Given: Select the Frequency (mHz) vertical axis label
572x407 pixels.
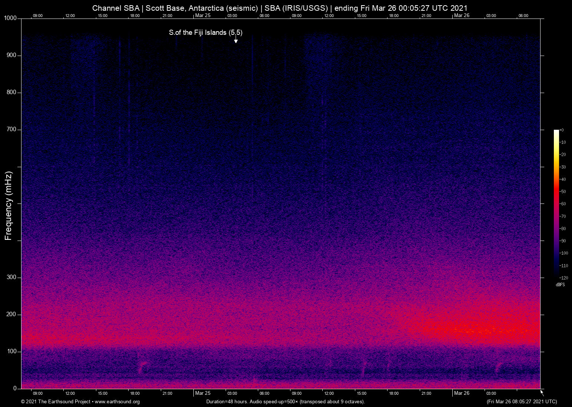Looking at the screenshot, I should pos(9,206).
